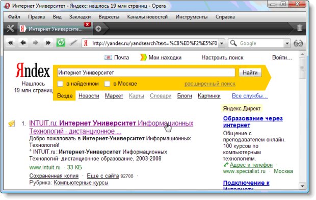Viewport: 316px width, 200px height.
Task: Click the Yandex search text field
Action: click(x=146, y=72)
